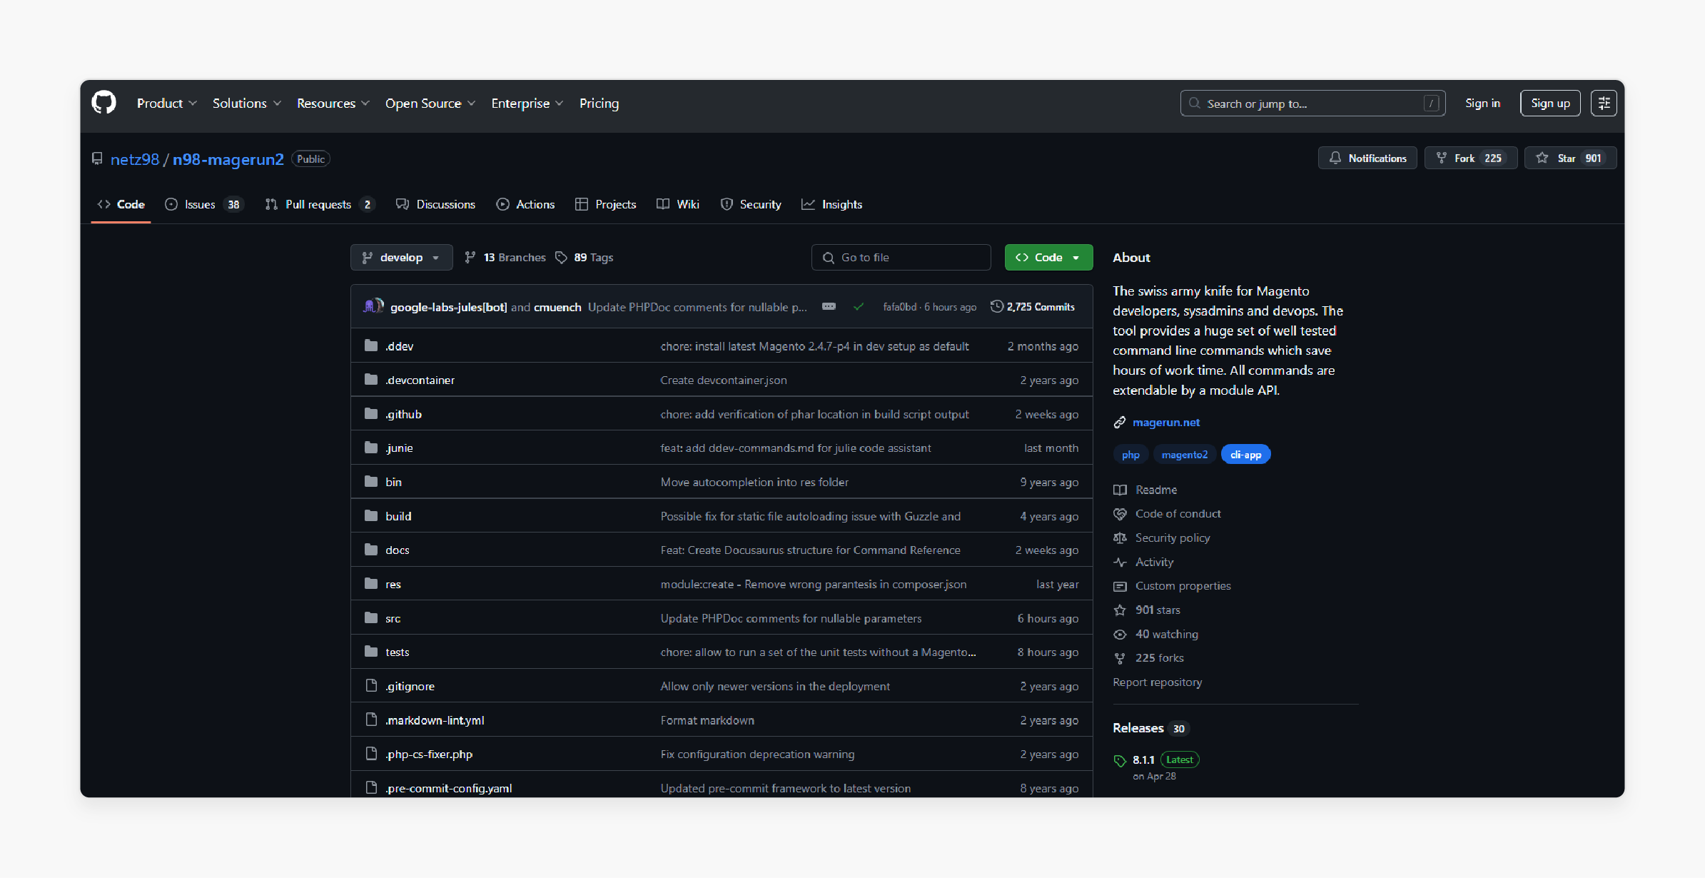Viewport: 1705px width, 878px height.
Task: Click the Readme book icon
Action: [1120, 490]
